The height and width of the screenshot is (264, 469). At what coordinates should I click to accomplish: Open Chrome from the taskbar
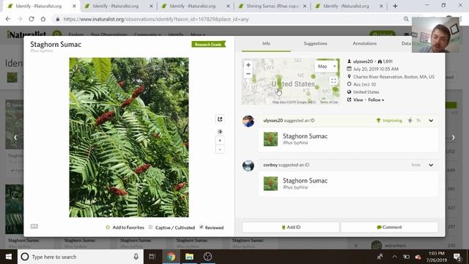(x=171, y=257)
